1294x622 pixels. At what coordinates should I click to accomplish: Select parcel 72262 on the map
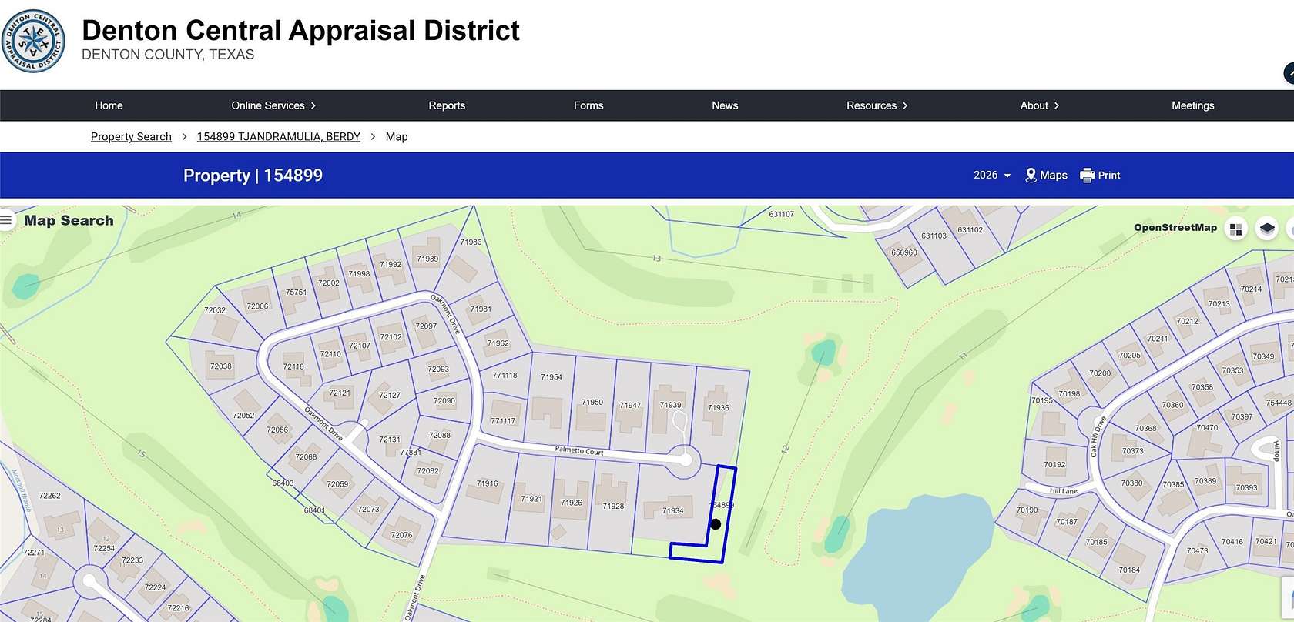point(49,496)
